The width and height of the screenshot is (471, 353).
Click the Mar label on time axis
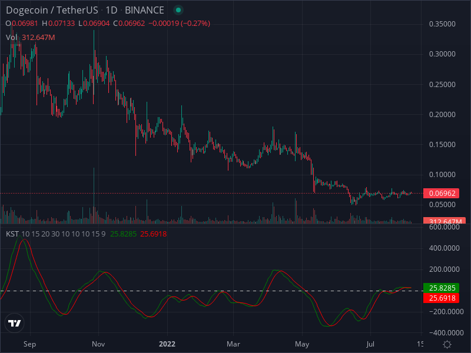(233, 344)
